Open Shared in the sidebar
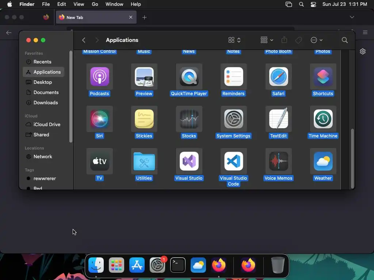Screen dimensions: 374x280 pos(43,135)
